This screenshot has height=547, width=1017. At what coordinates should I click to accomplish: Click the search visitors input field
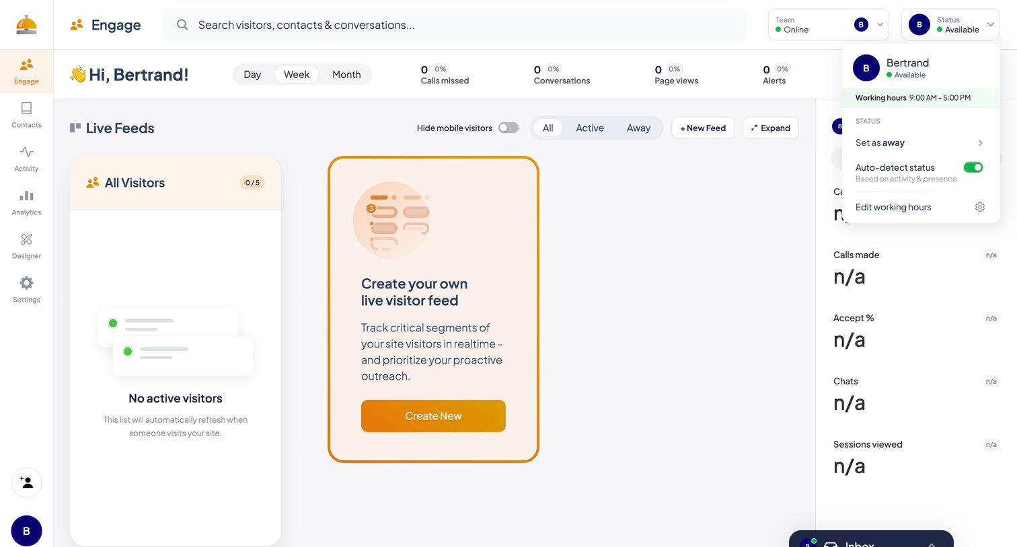pyautogui.click(x=454, y=25)
